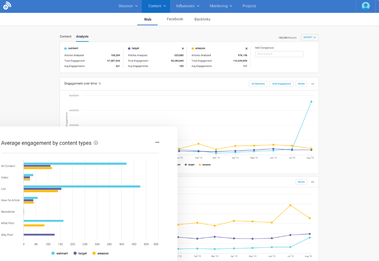Open the Export dropdown

point(310,37)
